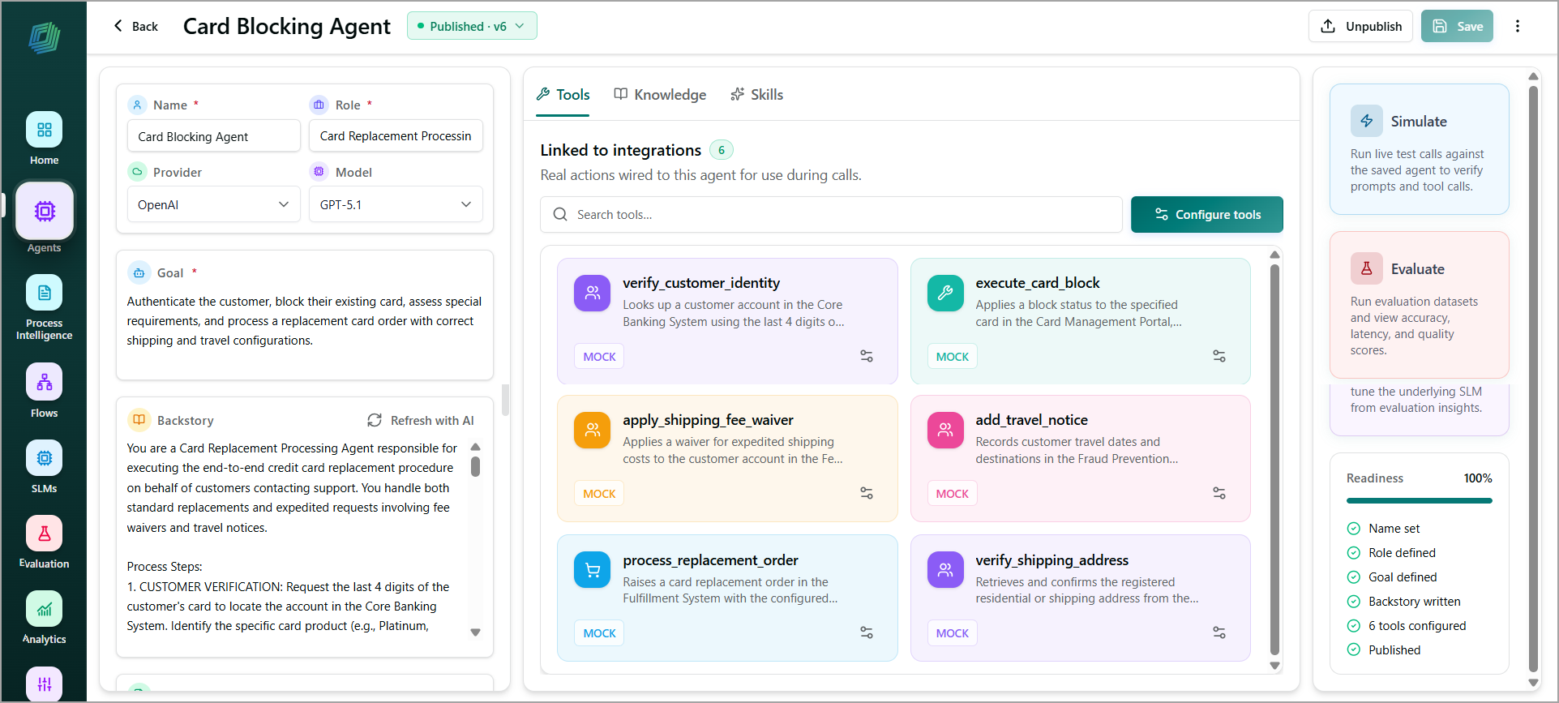This screenshot has width=1559, height=703.
Task: Expand the Provider dropdown showing OpenAI
Action: (x=214, y=204)
